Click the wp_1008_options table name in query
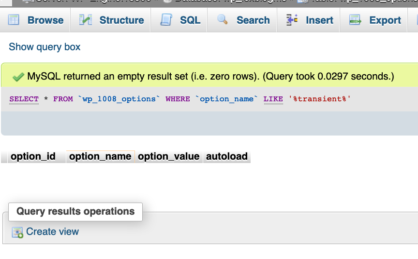This screenshot has height=259, width=418. (x=119, y=99)
